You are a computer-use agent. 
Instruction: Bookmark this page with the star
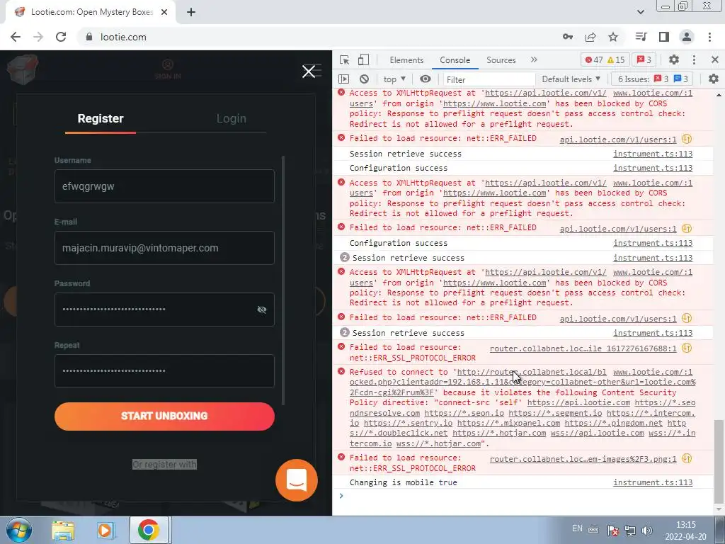point(613,37)
